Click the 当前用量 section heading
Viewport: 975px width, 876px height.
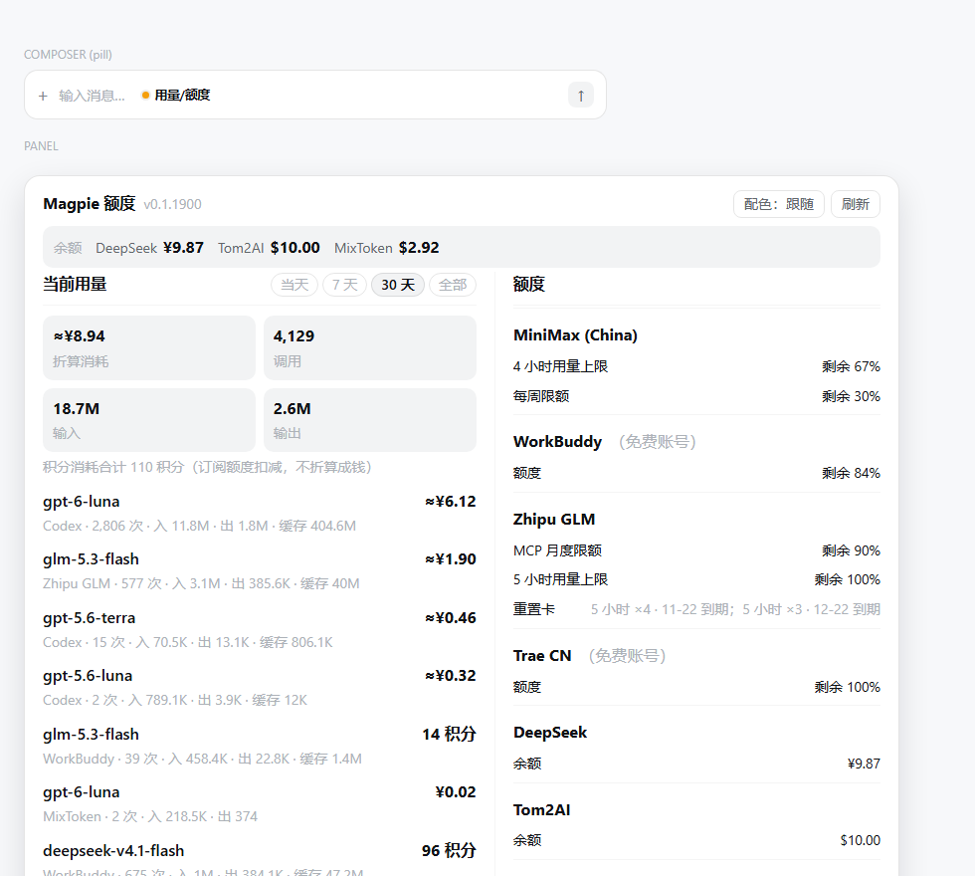75,285
